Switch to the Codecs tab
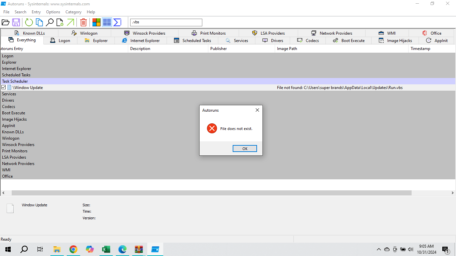The image size is (456, 256). click(x=308, y=40)
